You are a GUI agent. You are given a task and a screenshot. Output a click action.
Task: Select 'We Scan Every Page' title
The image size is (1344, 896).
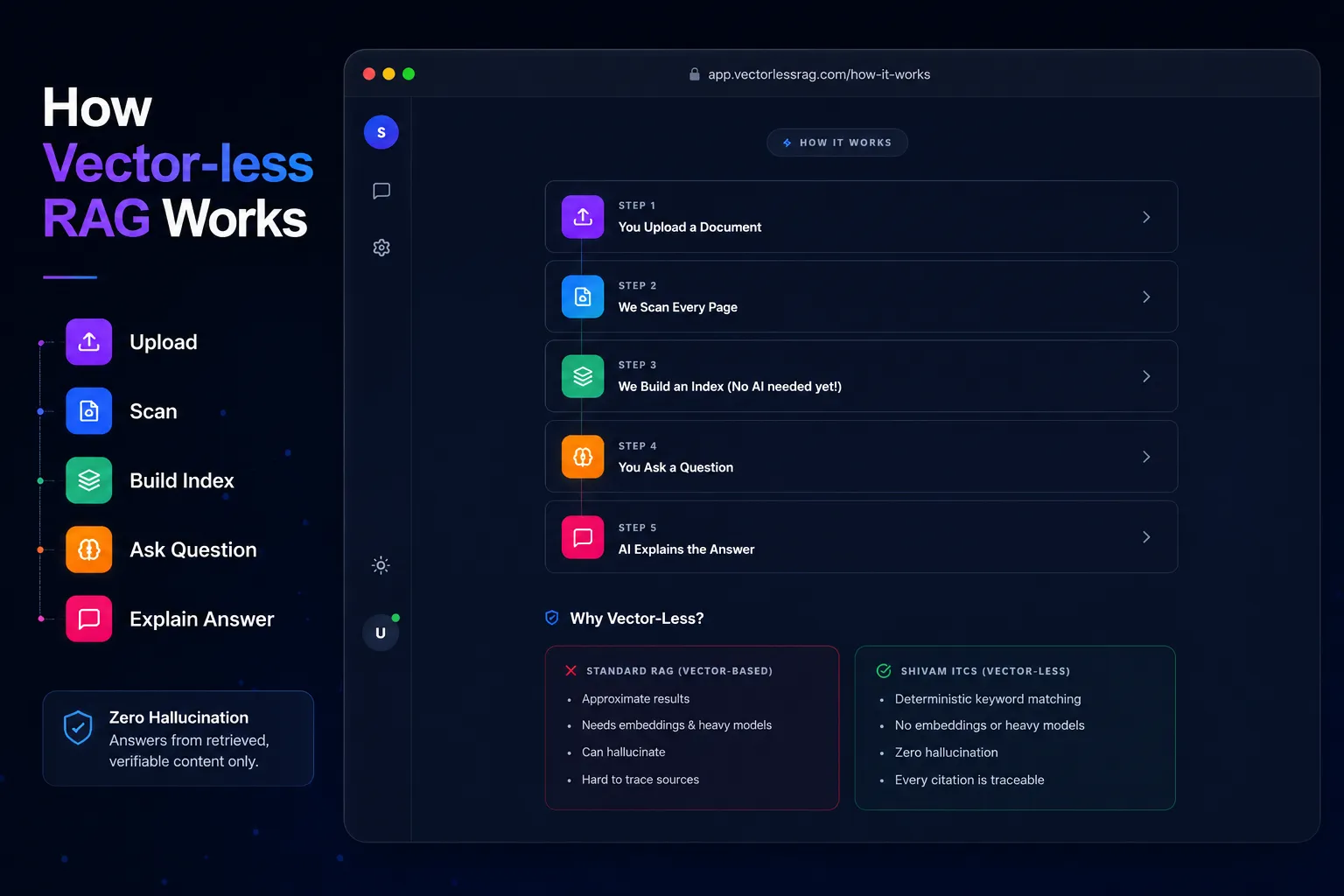[677, 307]
